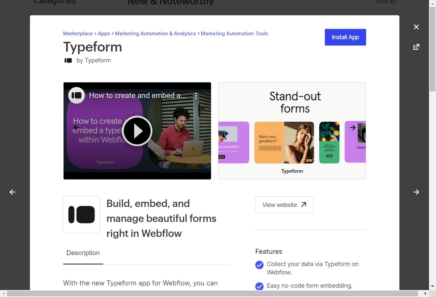Image resolution: width=436 pixels, height=297 pixels.
Task: Click the Apps breadcrumb link
Action: coord(104,33)
